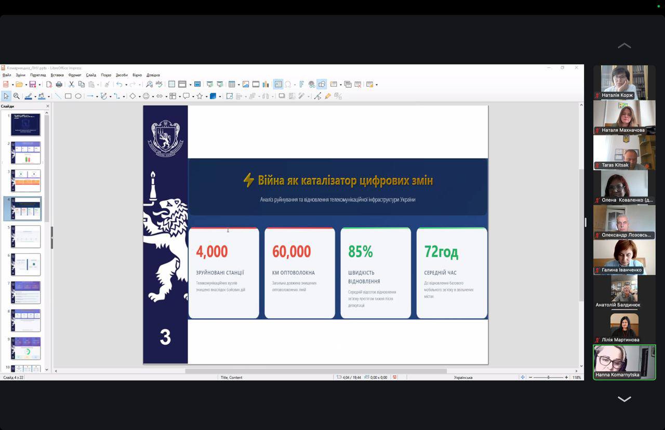This screenshot has height=430, width=665.
Task: Click the Insert Image icon
Action: click(246, 85)
